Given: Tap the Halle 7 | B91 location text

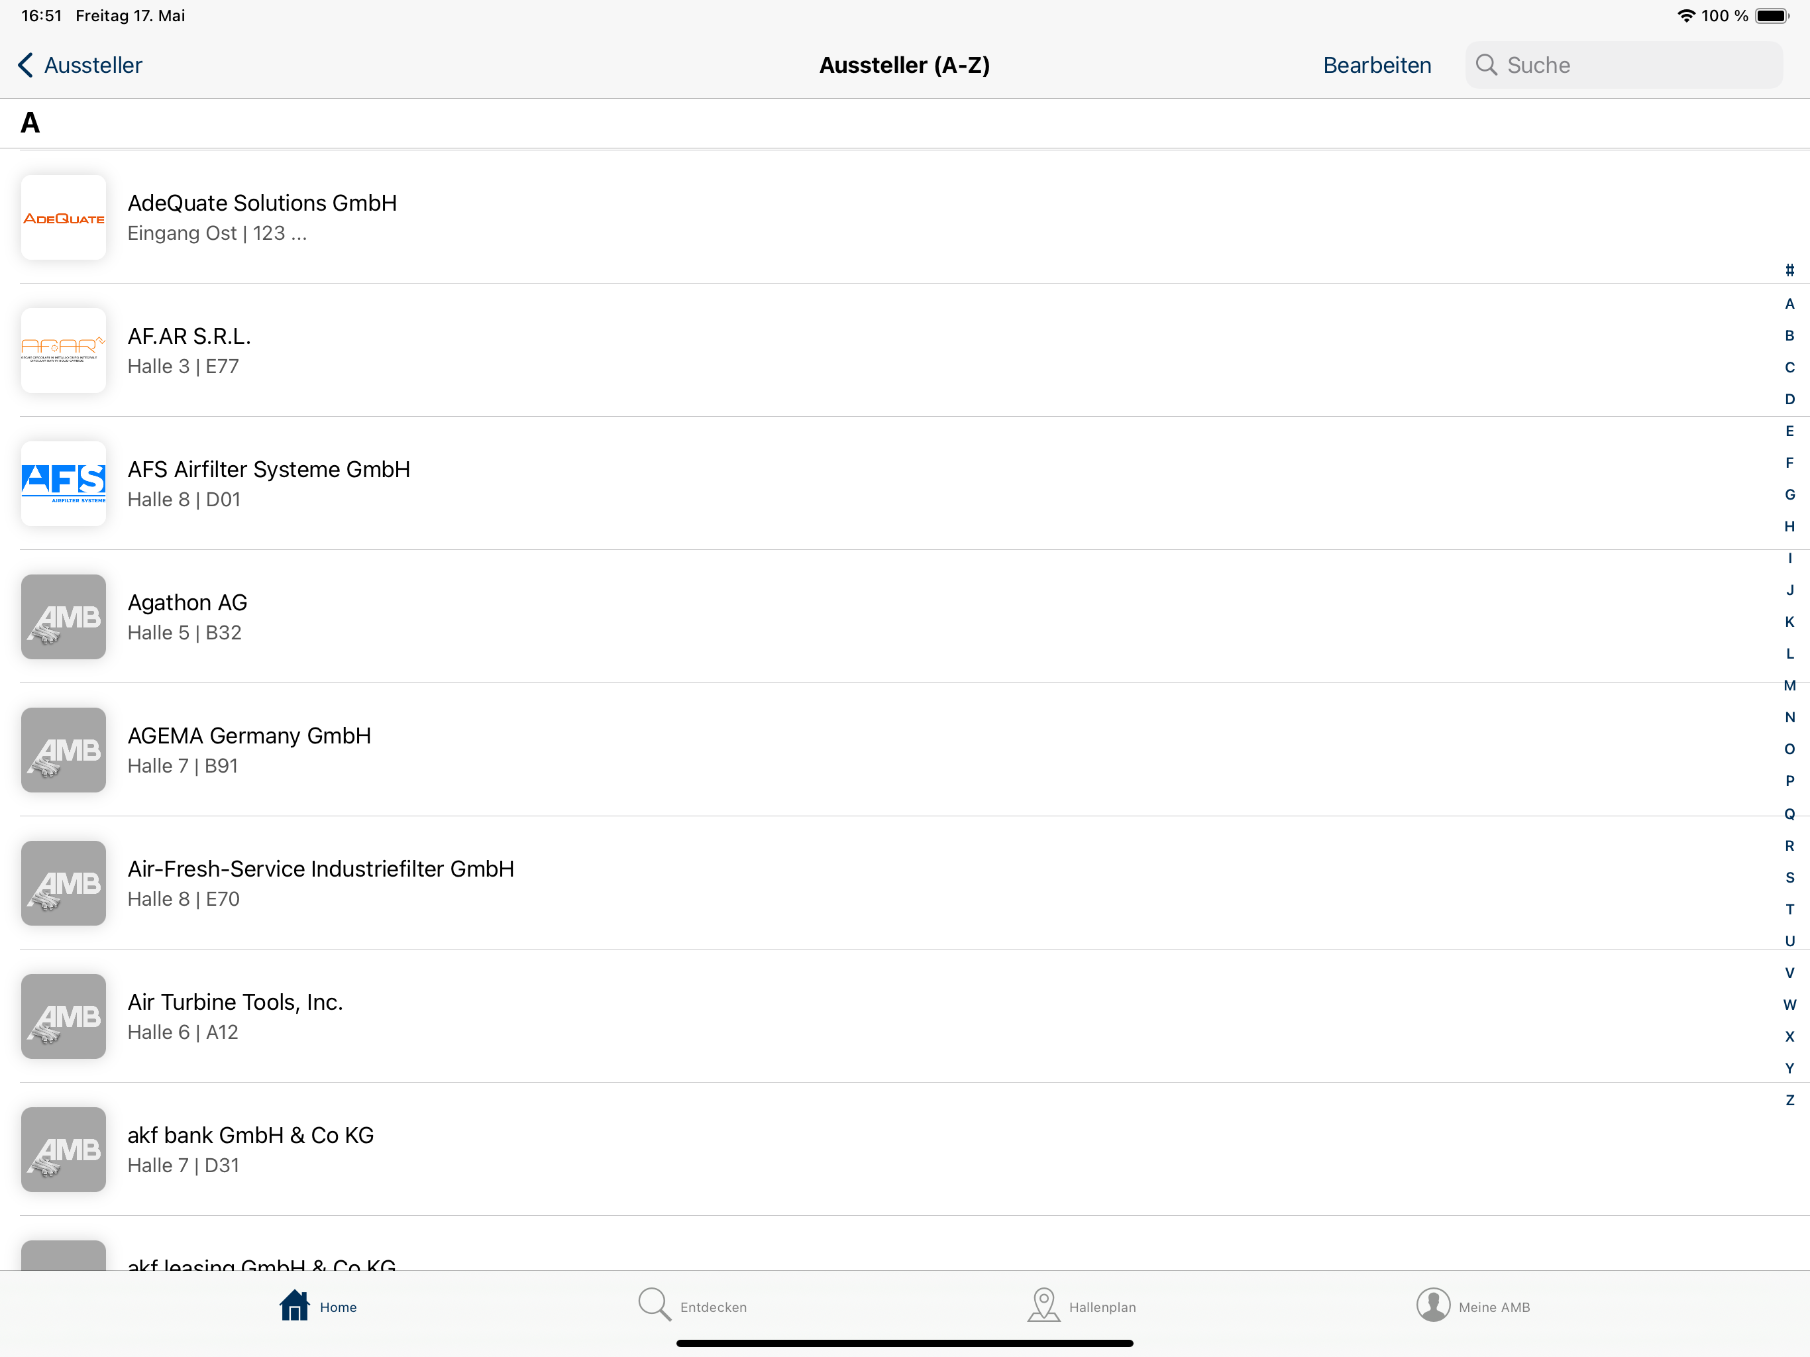Looking at the screenshot, I should (x=182, y=766).
